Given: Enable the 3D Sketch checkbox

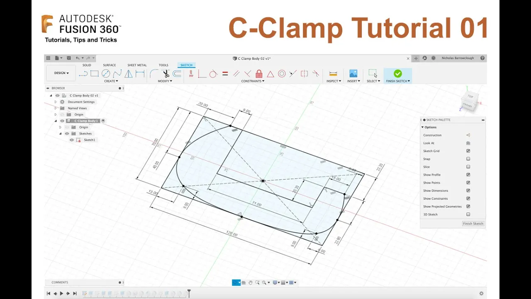Looking at the screenshot, I should click(468, 214).
